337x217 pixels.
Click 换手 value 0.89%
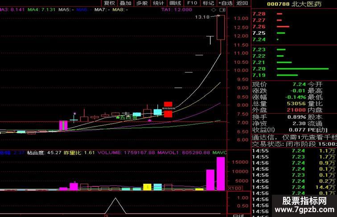[x=296, y=117]
